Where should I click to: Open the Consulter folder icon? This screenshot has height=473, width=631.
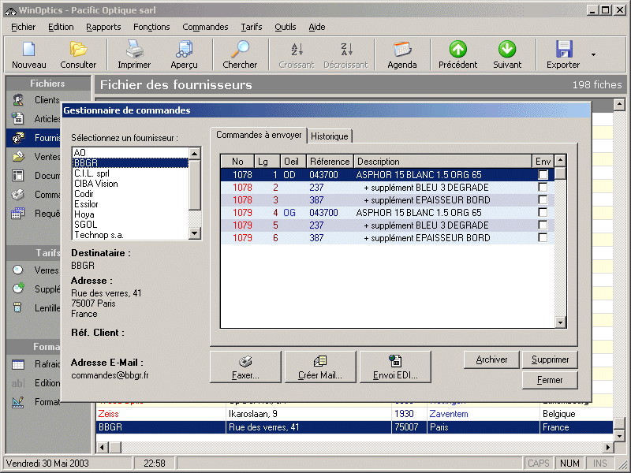click(x=78, y=50)
